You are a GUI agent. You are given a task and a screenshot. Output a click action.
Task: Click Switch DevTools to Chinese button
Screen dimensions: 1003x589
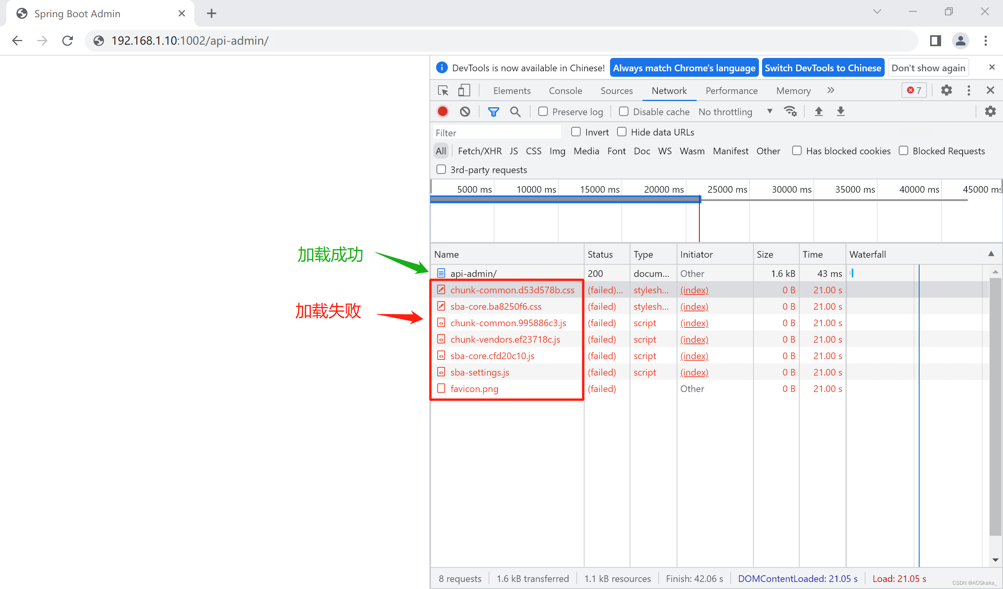click(823, 68)
